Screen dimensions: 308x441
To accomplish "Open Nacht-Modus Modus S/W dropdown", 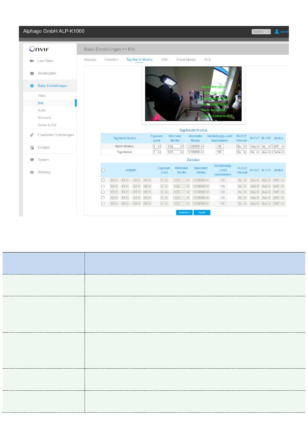I will pos(278,146).
